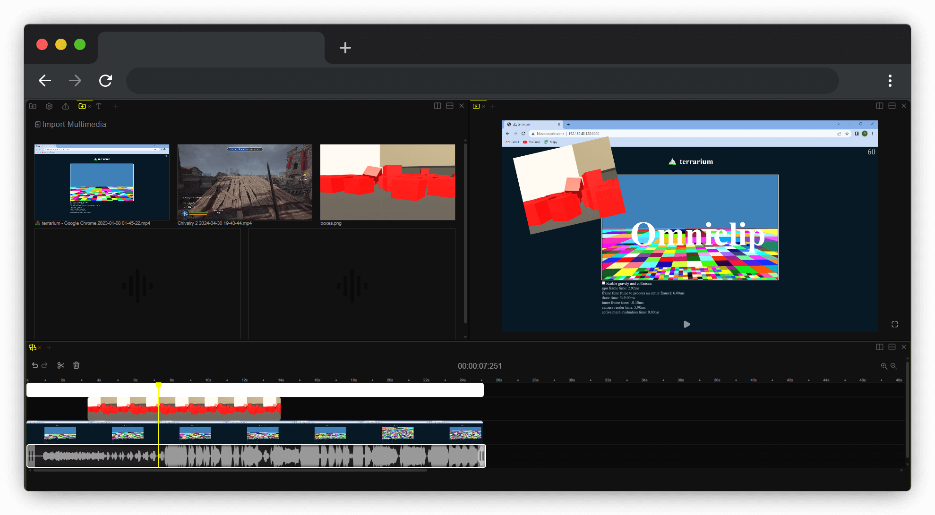
Task: Click the yellow playhead marker on timeline
Action: click(x=159, y=385)
